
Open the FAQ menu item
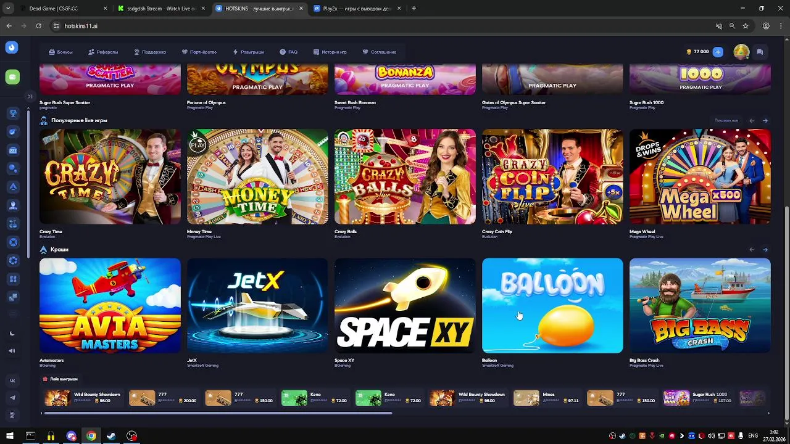288,52
